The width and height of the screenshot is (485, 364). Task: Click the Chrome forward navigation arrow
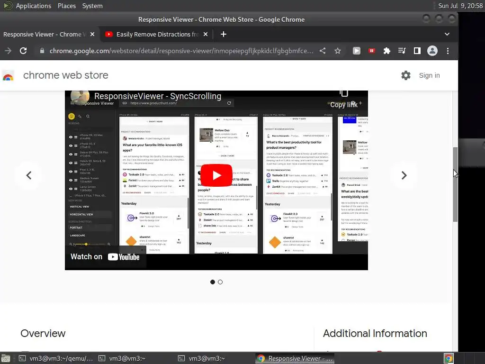(8, 51)
